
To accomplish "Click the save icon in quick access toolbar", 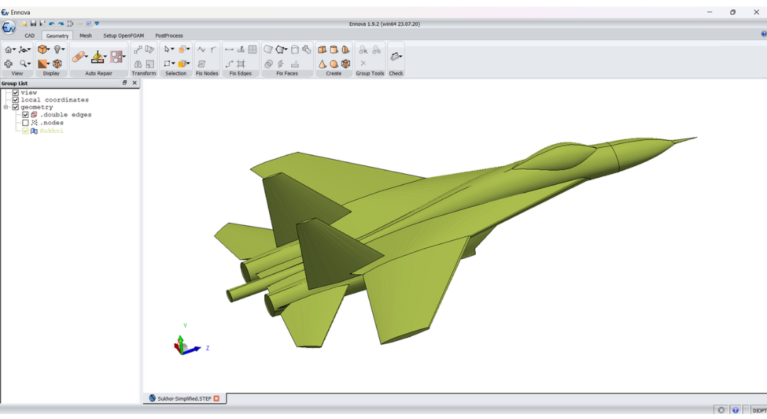I will coord(33,23).
